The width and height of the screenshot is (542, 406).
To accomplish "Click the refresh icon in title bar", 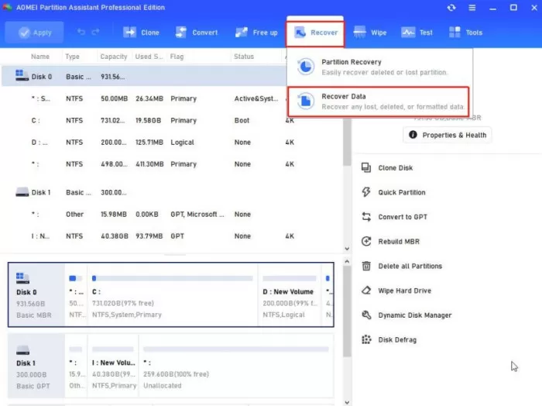I will pyautogui.click(x=451, y=7).
